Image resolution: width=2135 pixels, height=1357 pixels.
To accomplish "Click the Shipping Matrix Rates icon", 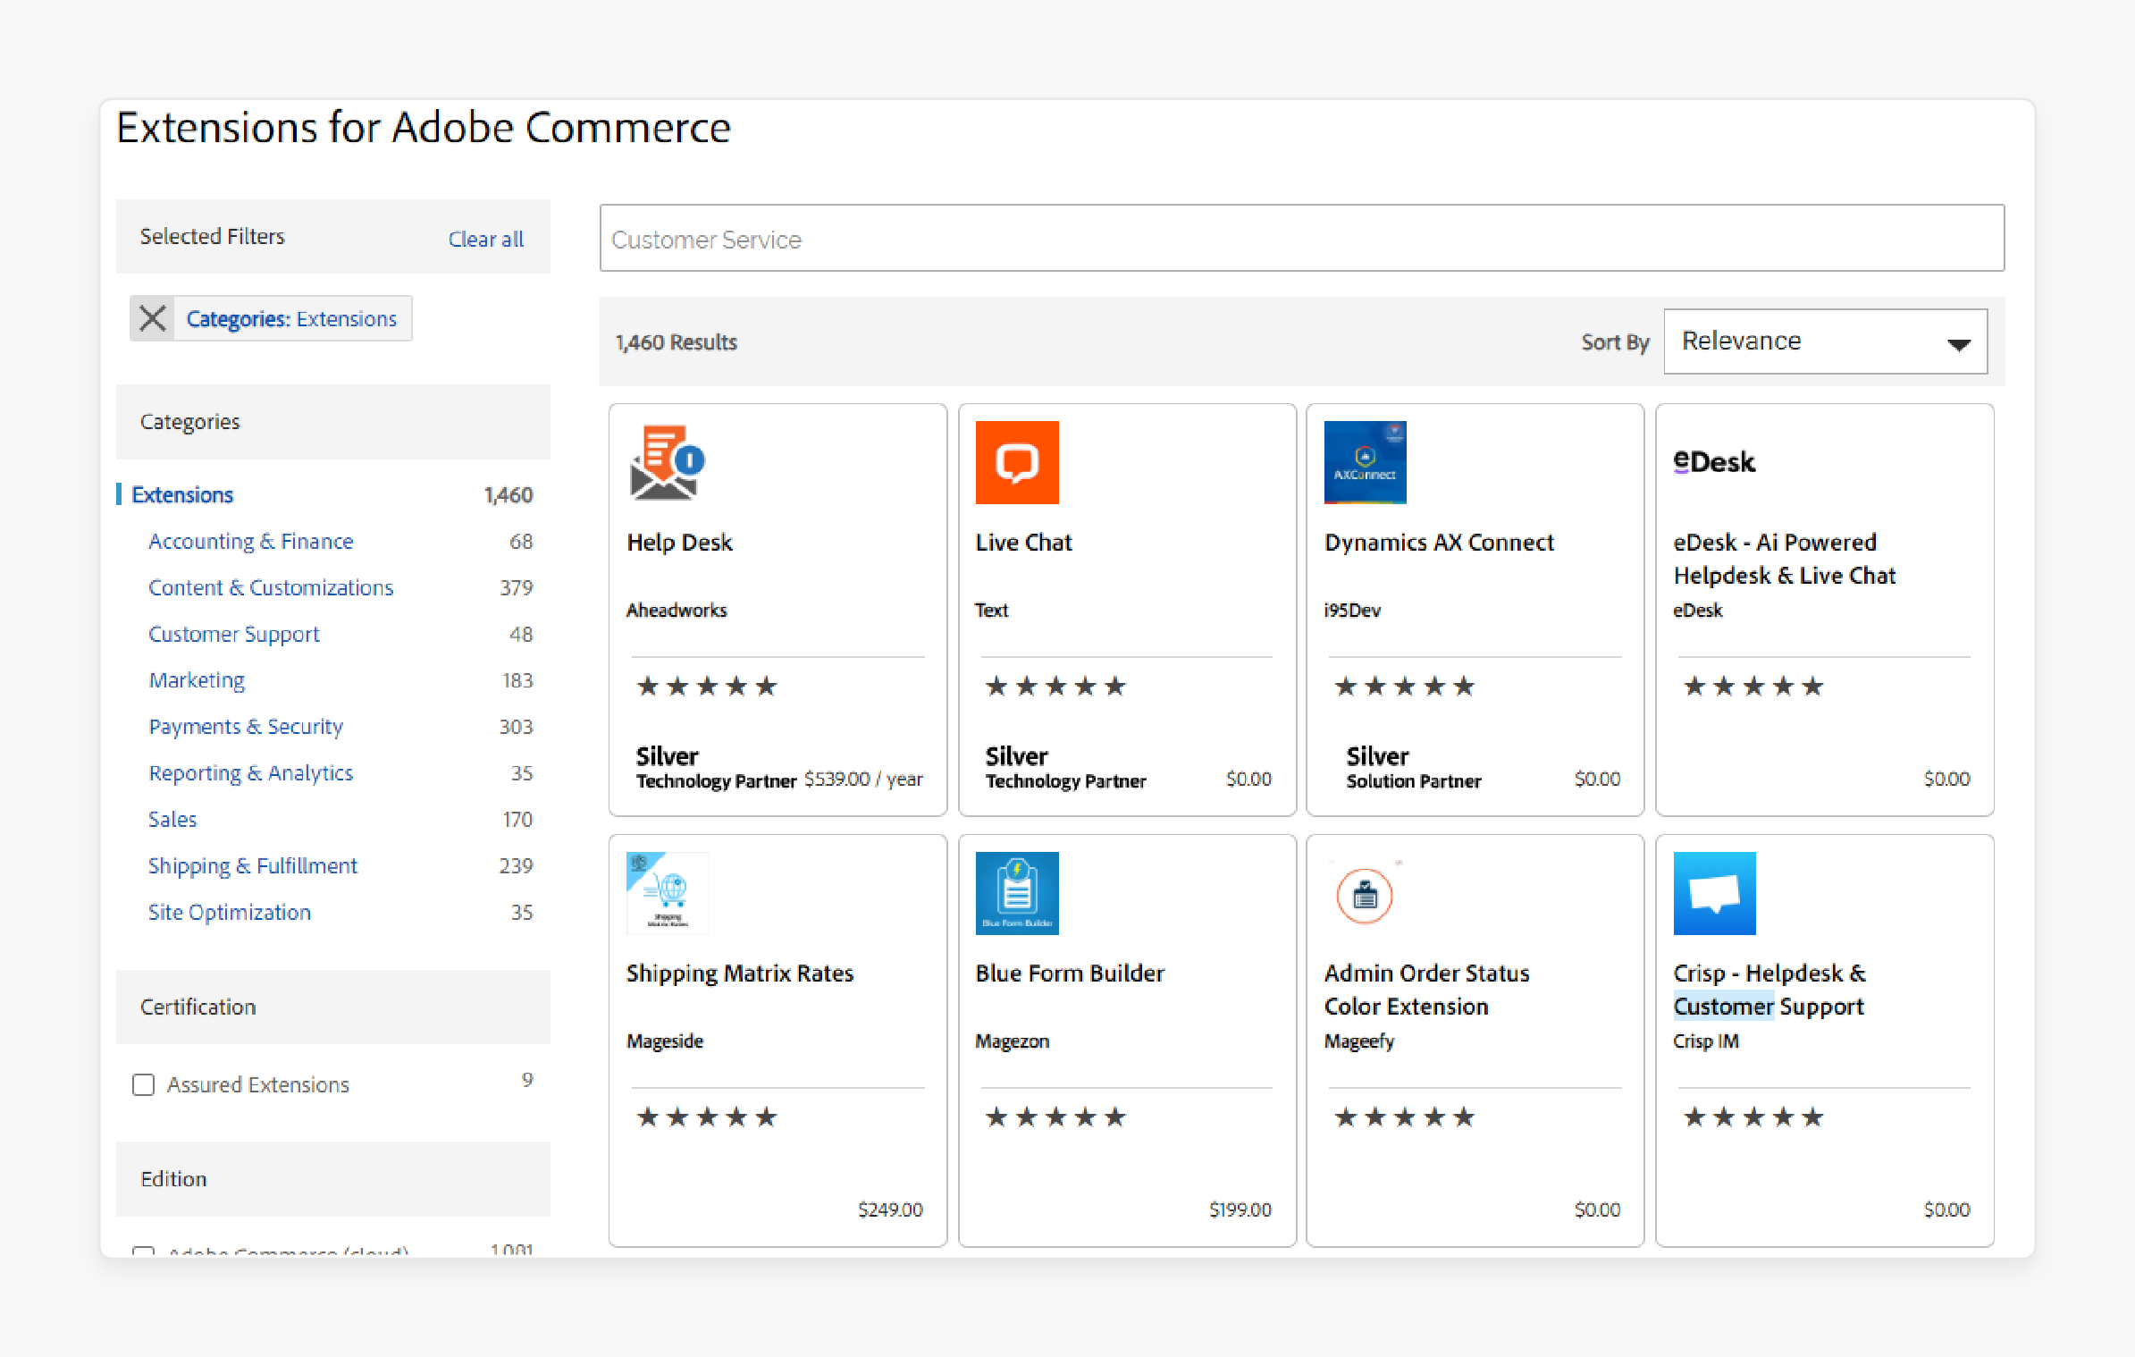I will tap(659, 893).
